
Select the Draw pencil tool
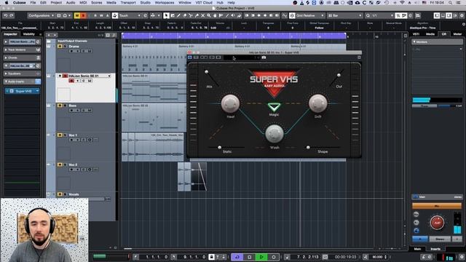tap(178, 15)
